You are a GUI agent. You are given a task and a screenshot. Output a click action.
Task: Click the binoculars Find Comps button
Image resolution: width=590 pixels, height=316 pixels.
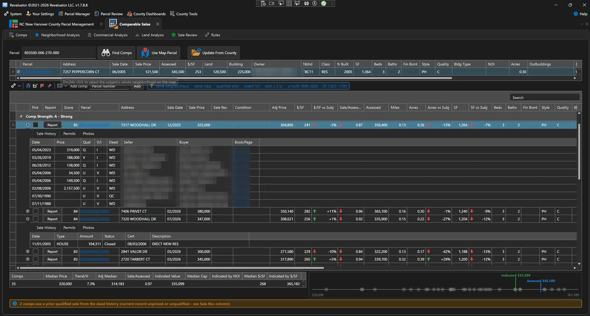[116, 53]
